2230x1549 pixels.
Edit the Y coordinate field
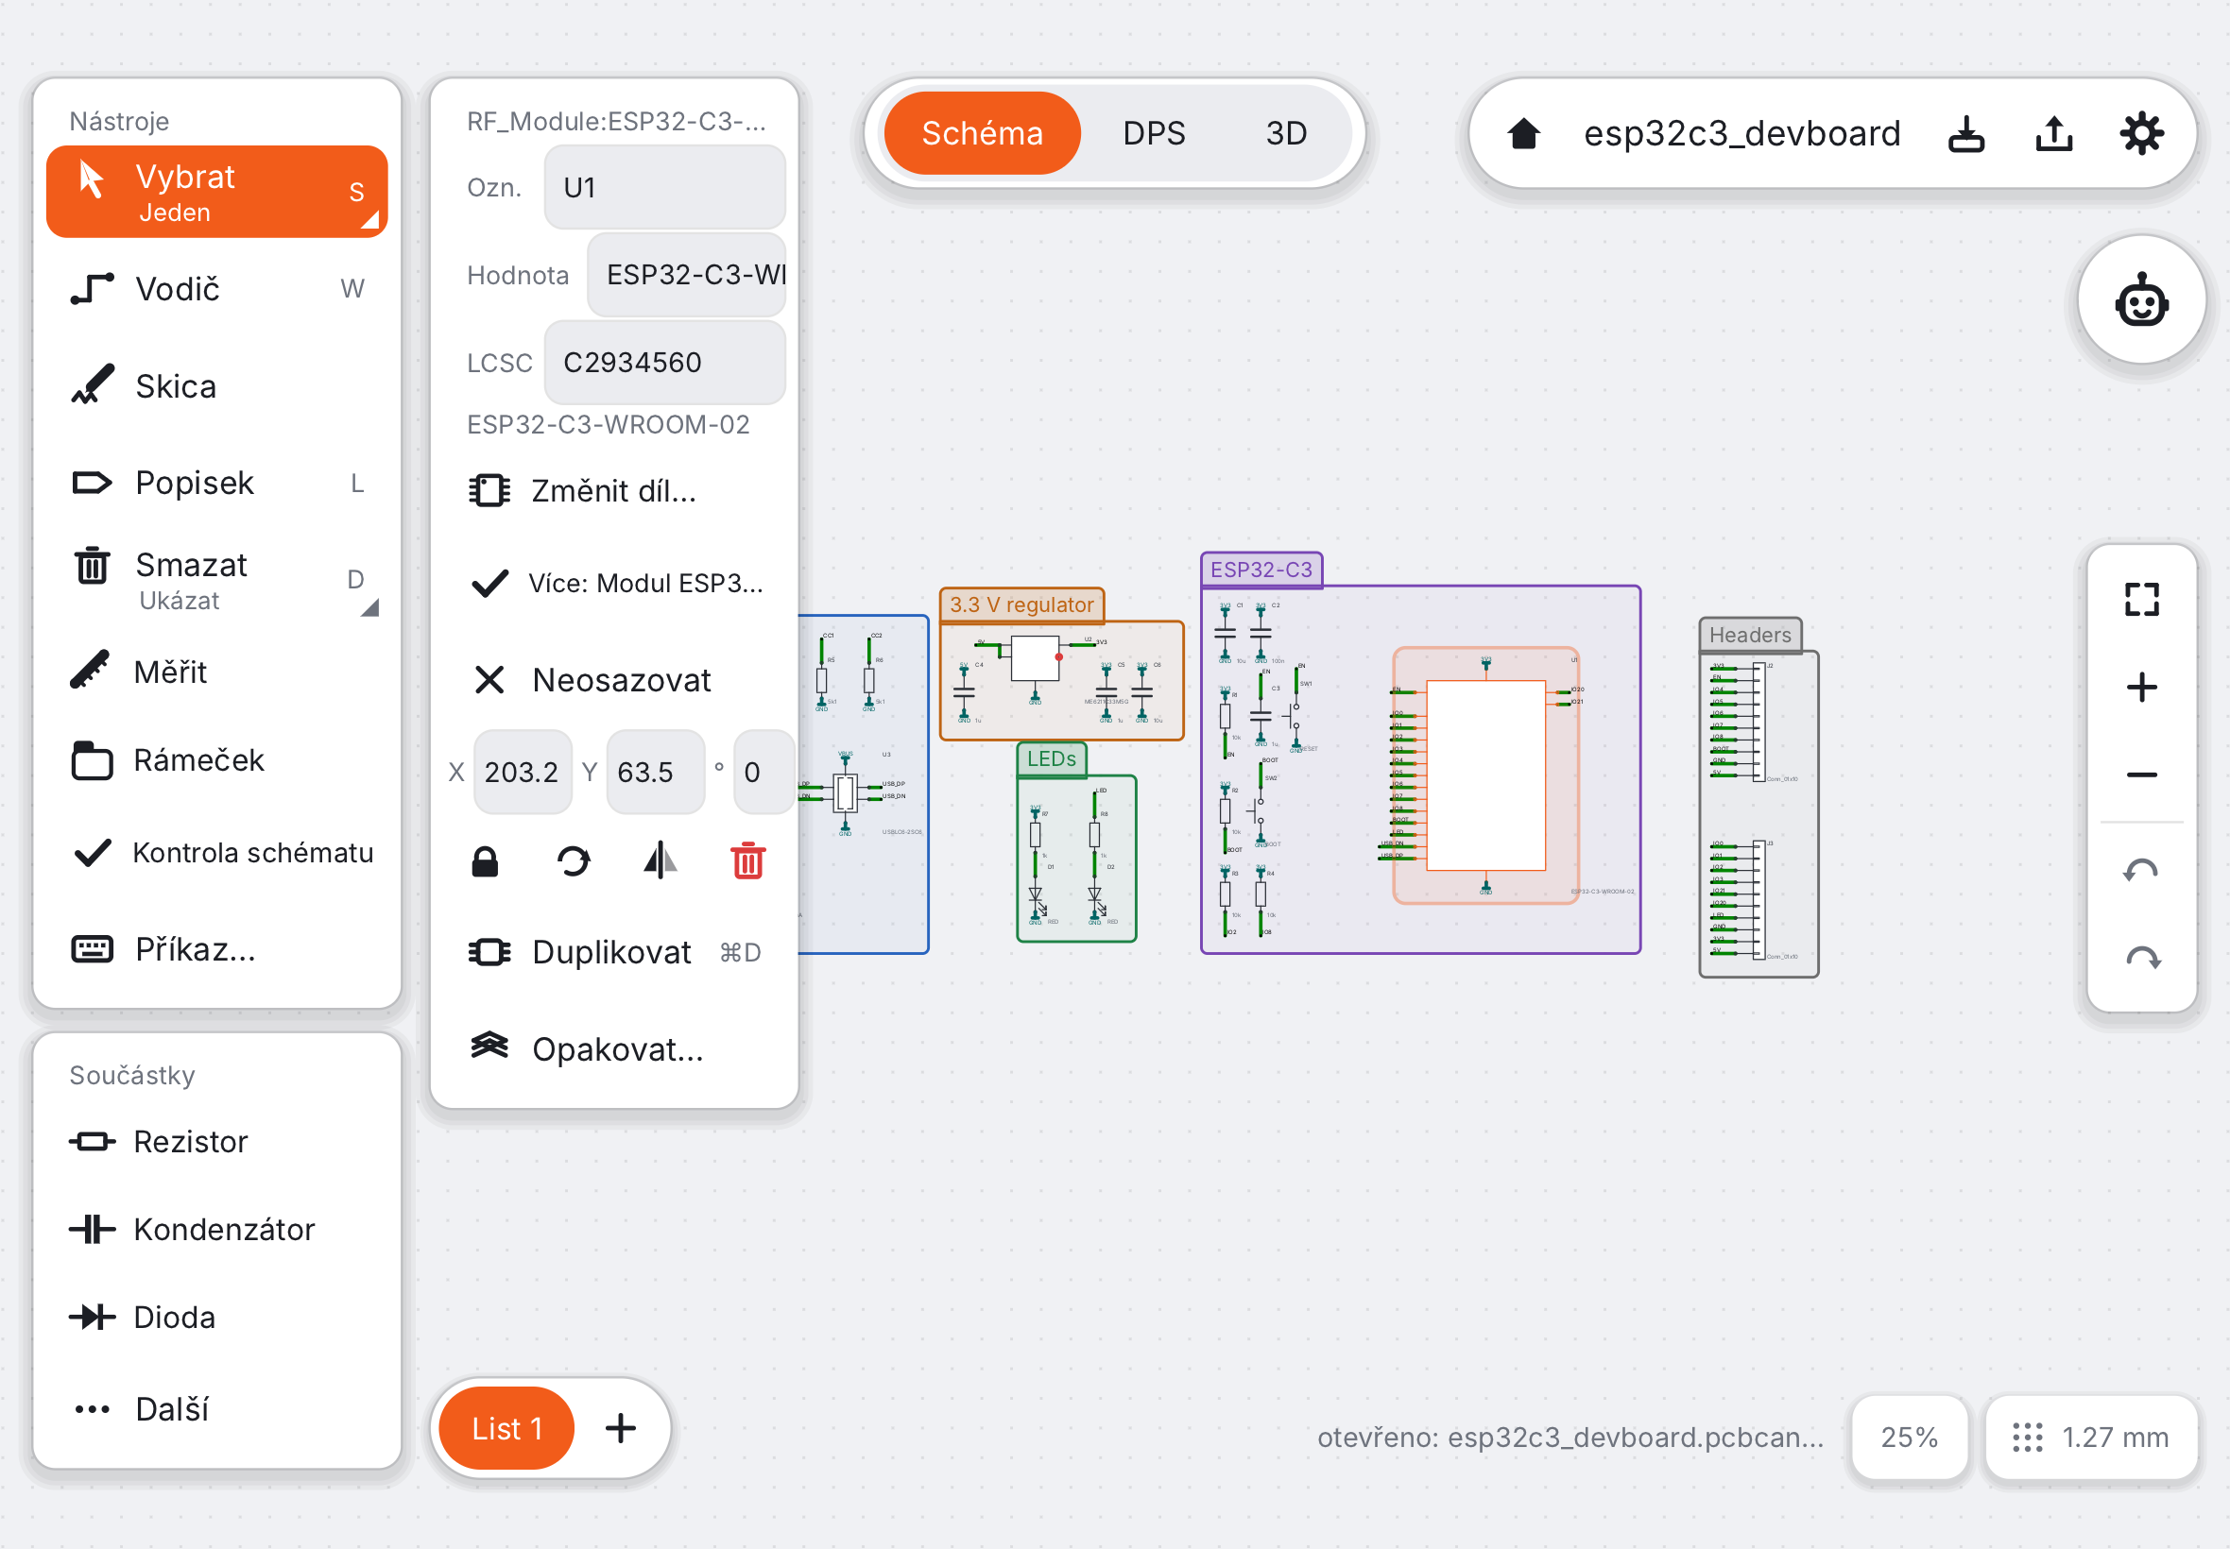click(x=656, y=772)
